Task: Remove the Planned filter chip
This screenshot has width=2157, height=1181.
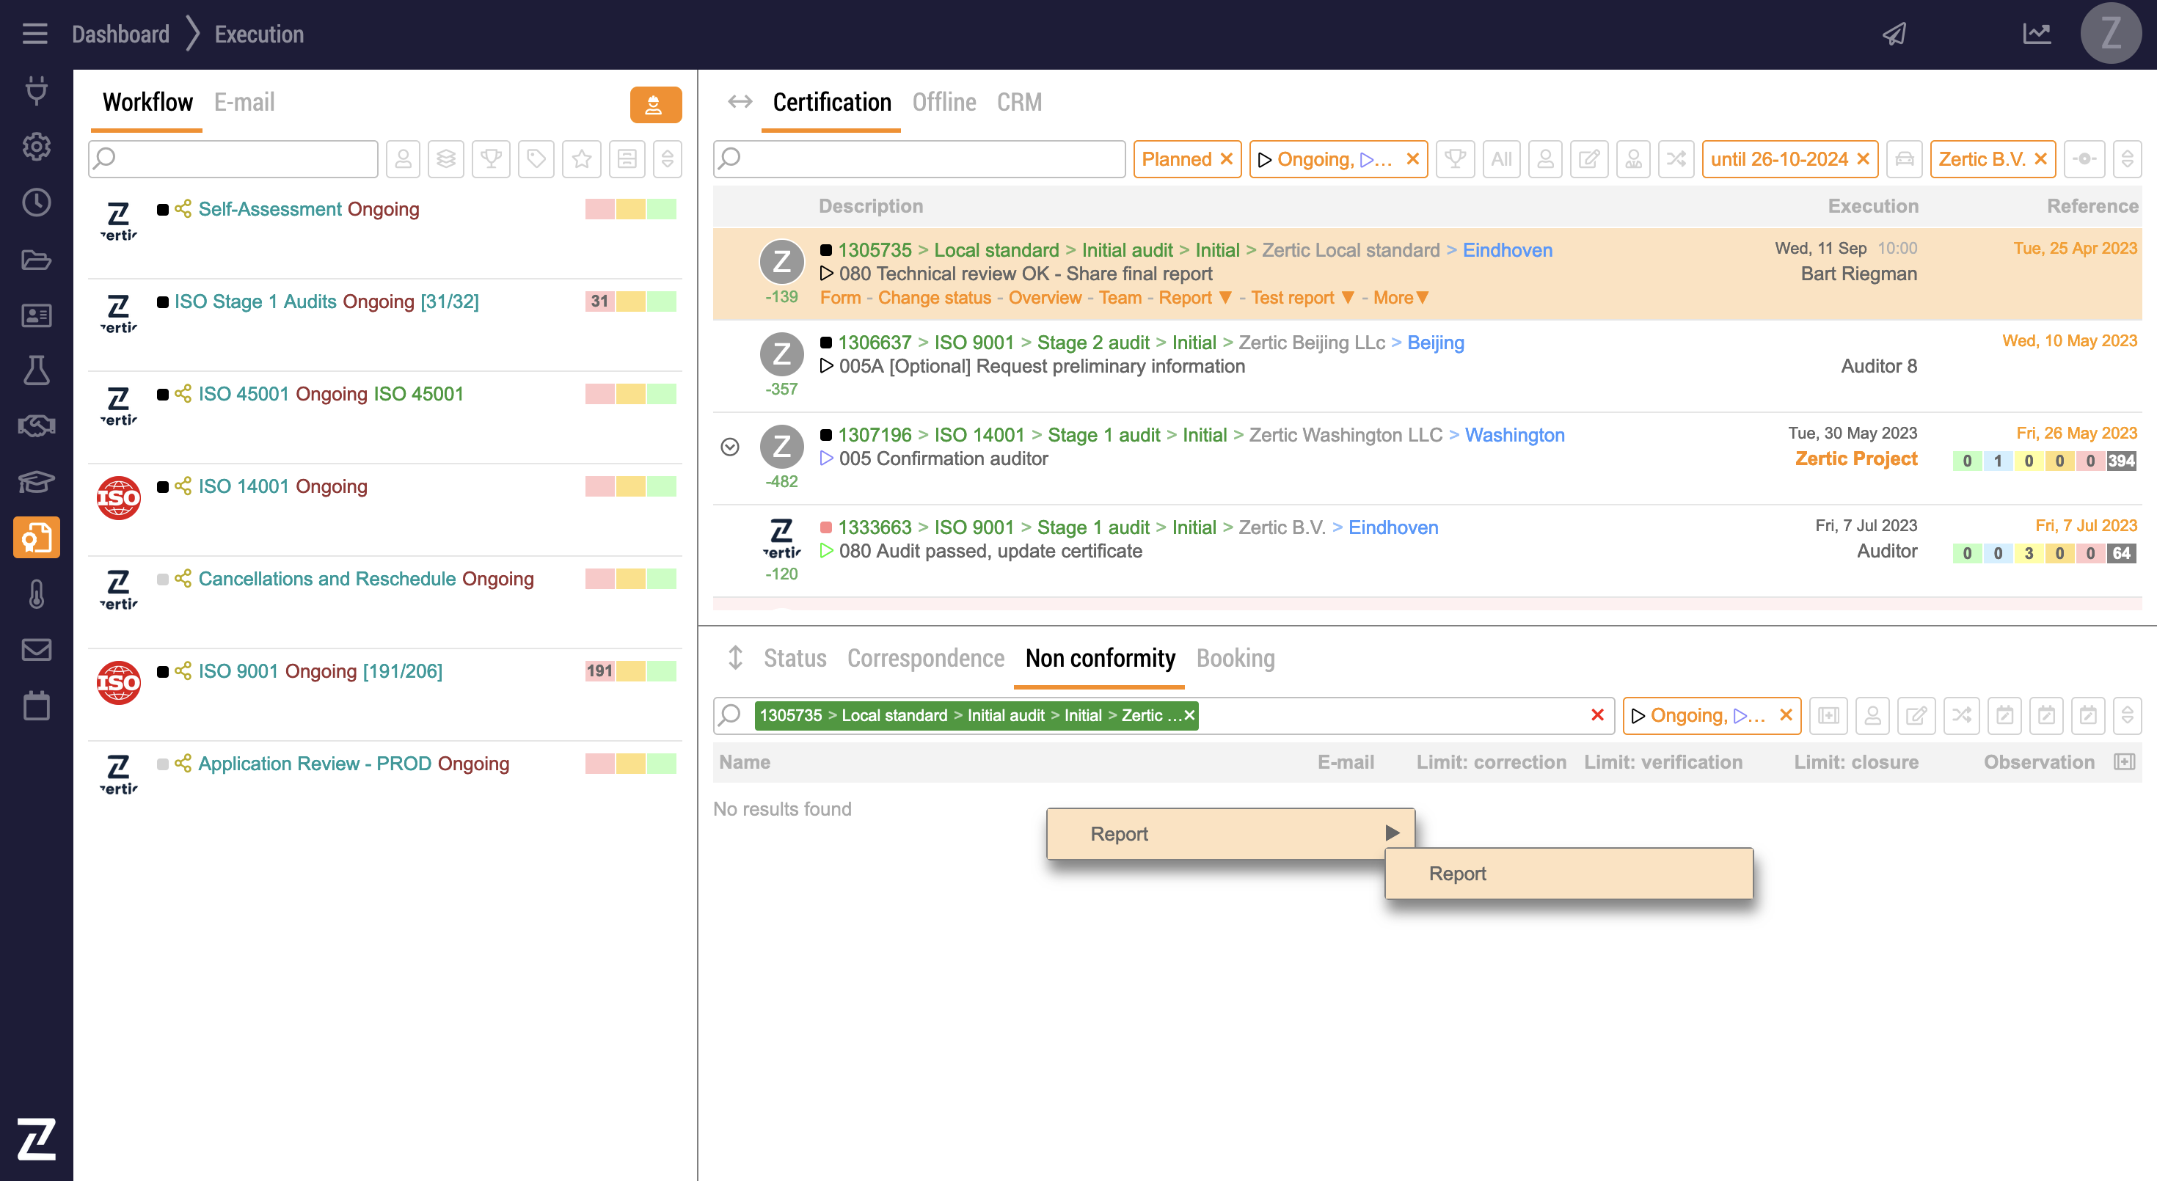Action: pyautogui.click(x=1226, y=159)
